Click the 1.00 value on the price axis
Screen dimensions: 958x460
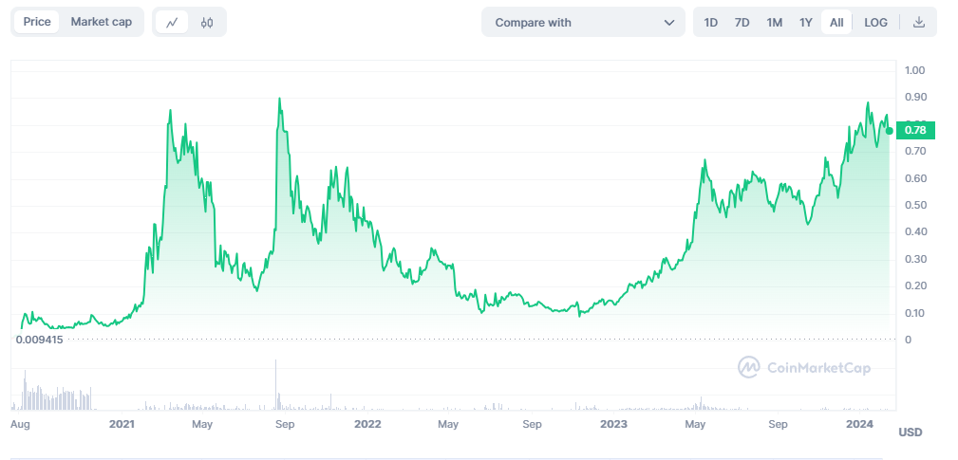(915, 70)
